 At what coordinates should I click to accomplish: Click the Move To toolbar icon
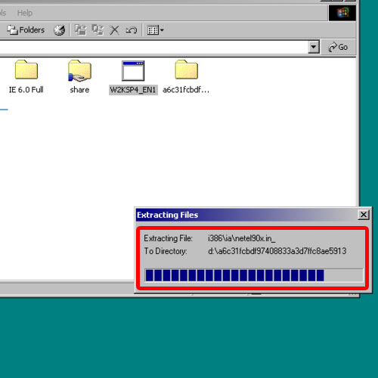(x=81, y=30)
